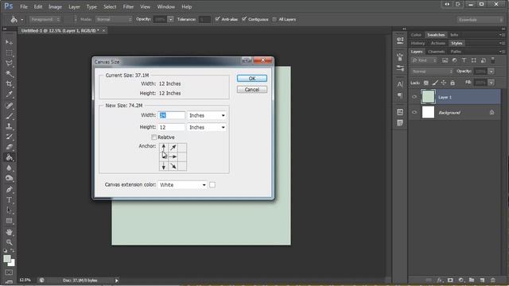Lock all layer properties padlock icon

[x=453, y=83]
